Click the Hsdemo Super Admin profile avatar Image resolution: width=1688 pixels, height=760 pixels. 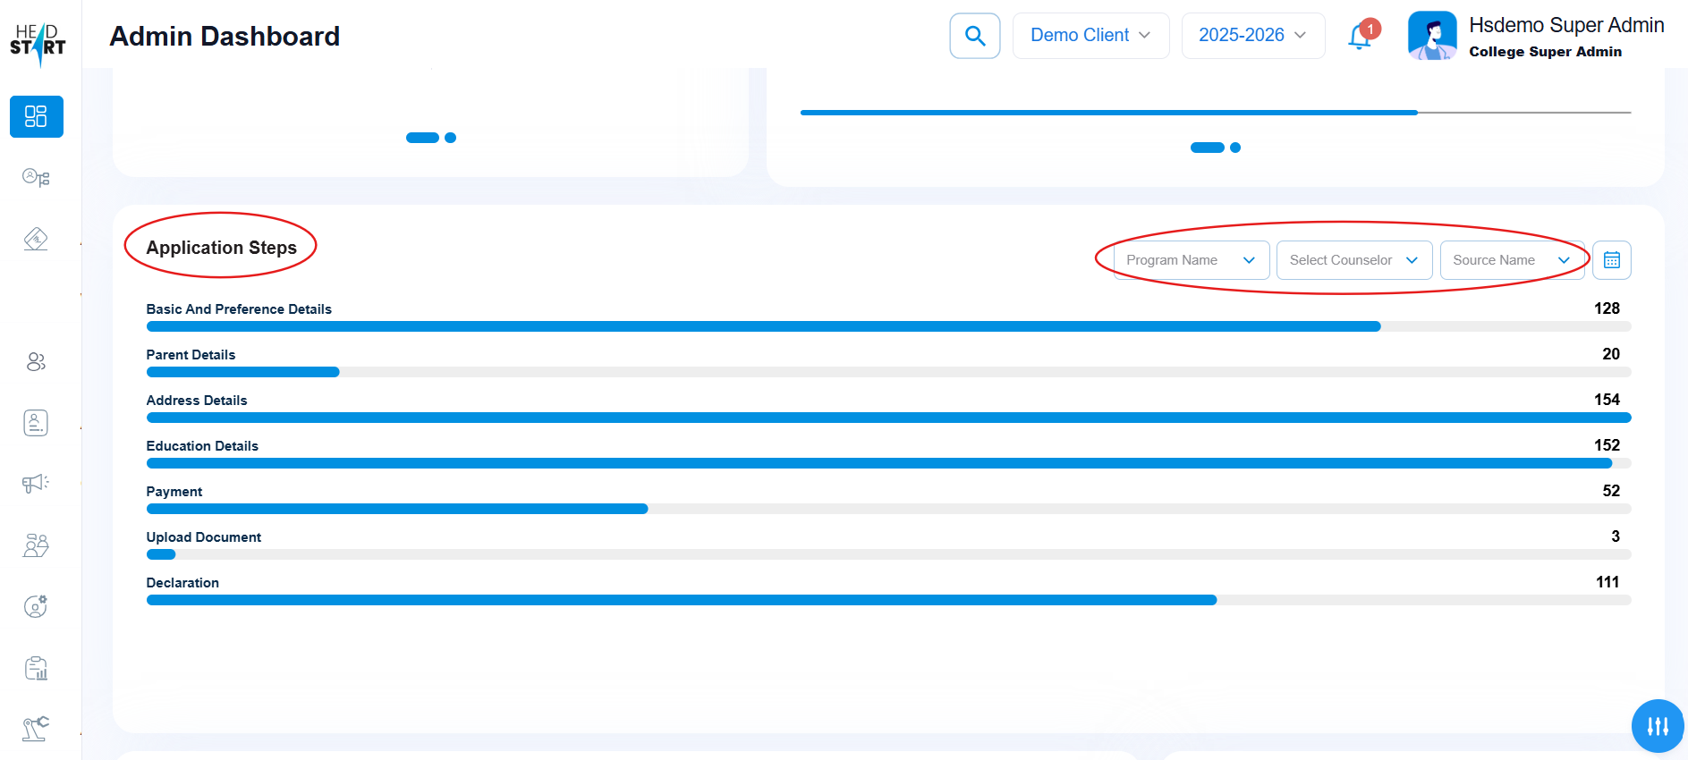pyautogui.click(x=1431, y=36)
